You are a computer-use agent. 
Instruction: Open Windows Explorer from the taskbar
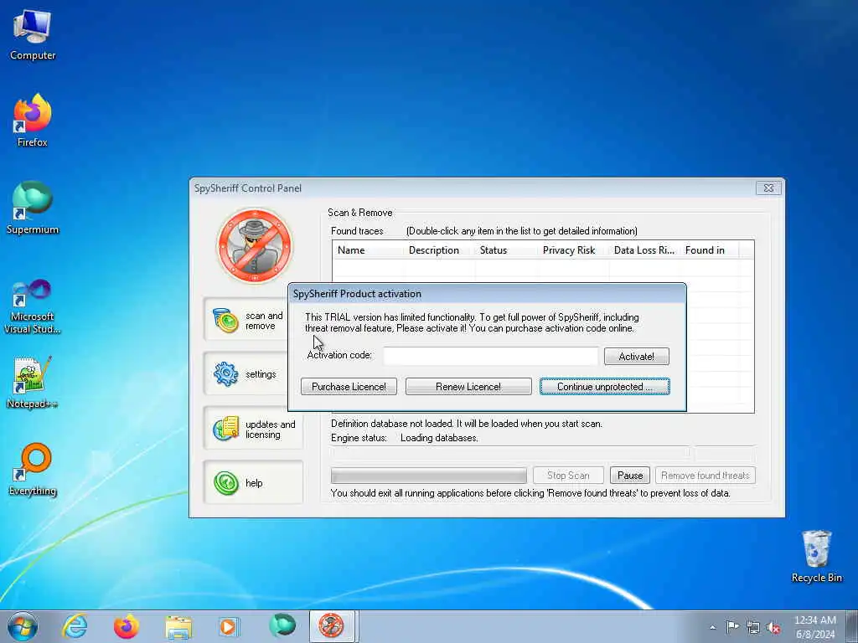tap(178, 626)
